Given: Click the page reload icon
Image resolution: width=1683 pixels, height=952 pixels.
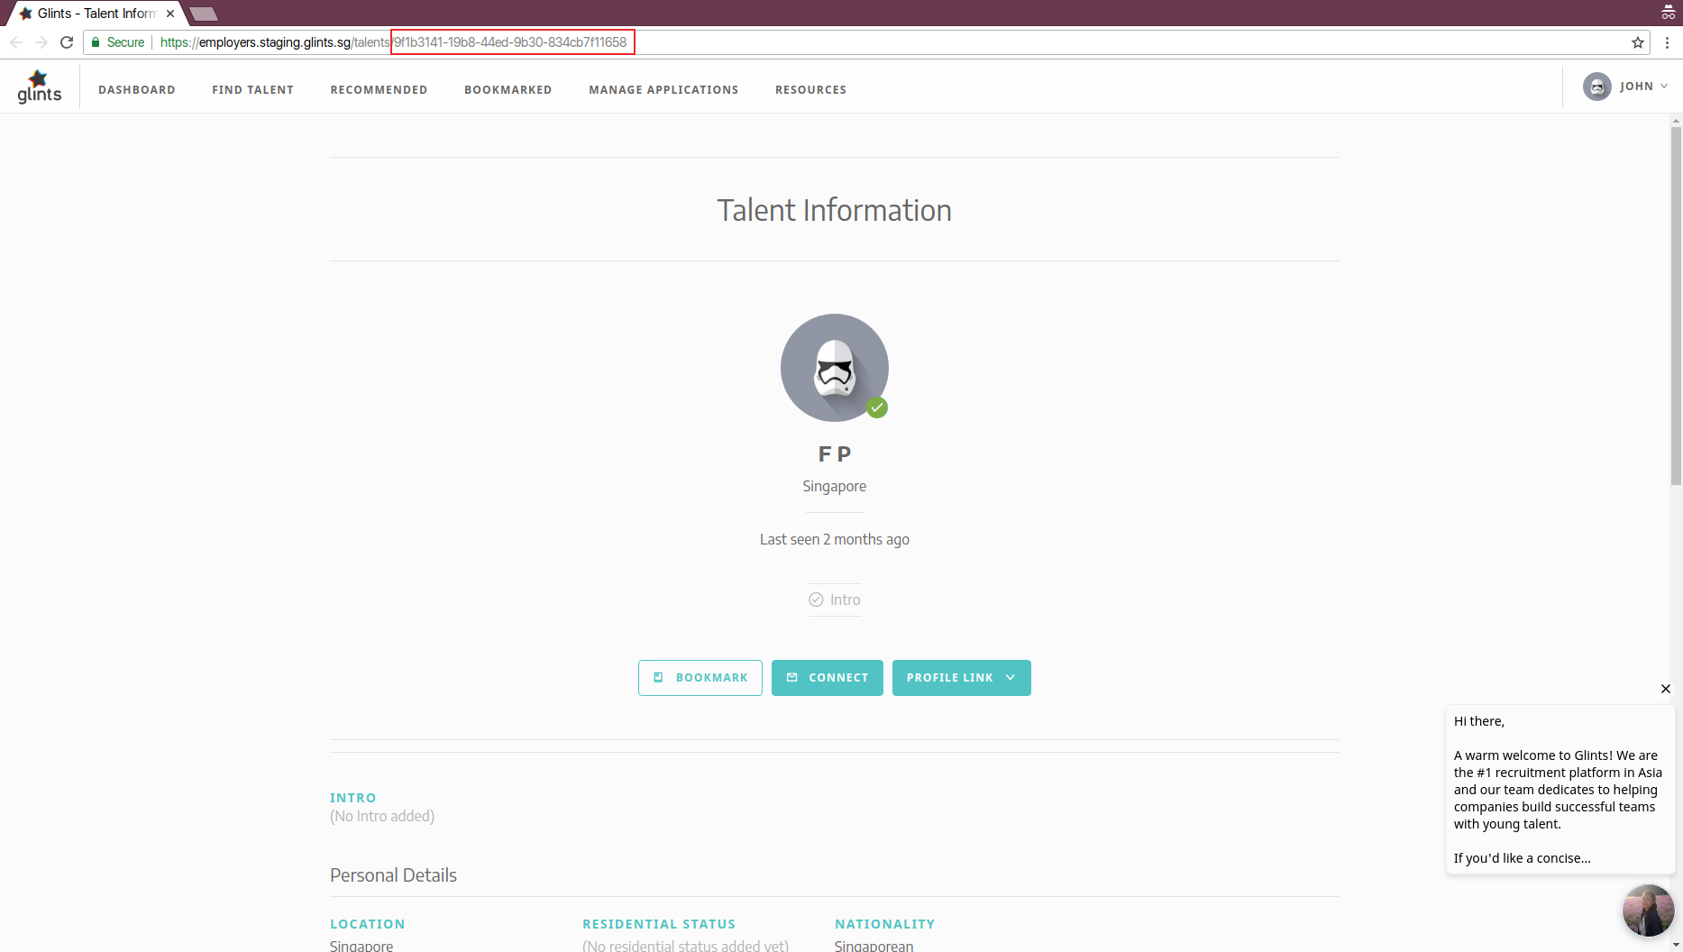Looking at the screenshot, I should coord(67,41).
